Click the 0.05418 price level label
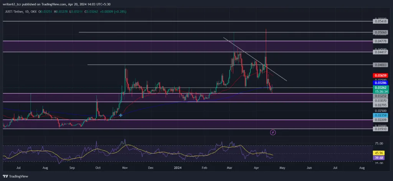This screenshot has width=393, height=181. (380, 21)
